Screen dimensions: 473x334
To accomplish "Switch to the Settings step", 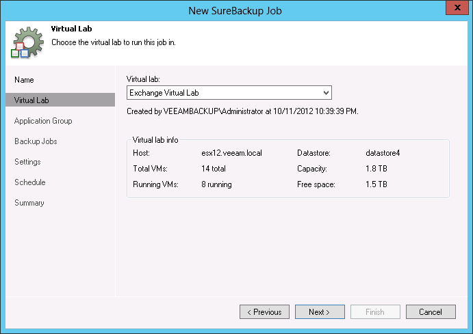I will [27, 162].
